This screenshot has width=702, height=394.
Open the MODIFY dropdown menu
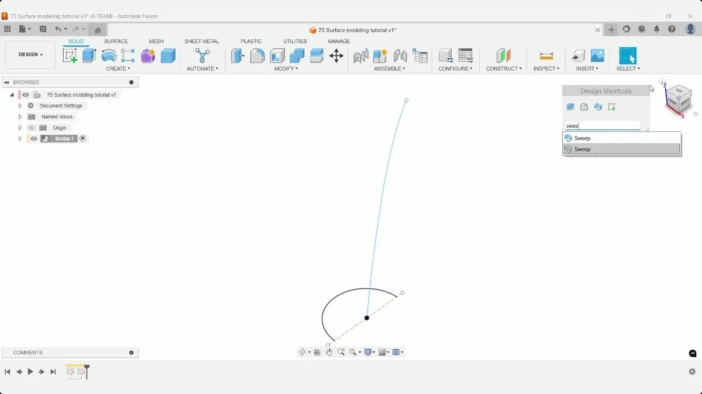click(x=286, y=69)
